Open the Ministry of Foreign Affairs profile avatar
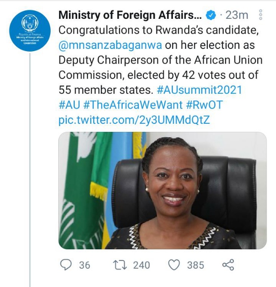The image size is (276, 287). click(x=30, y=31)
